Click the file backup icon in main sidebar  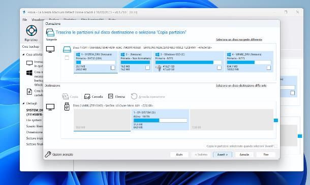[x=29, y=92]
